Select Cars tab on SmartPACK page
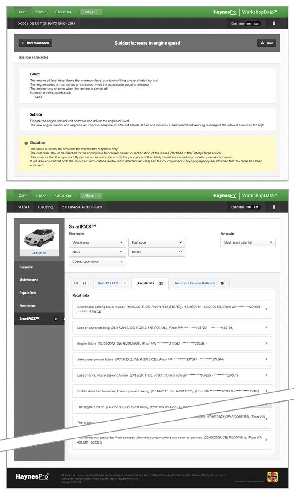Image resolution: width=294 pixels, height=496 pixels. [x=23, y=195]
